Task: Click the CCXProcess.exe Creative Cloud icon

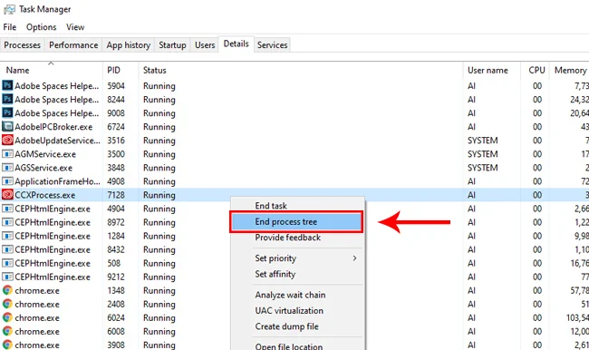Action: tap(7, 194)
